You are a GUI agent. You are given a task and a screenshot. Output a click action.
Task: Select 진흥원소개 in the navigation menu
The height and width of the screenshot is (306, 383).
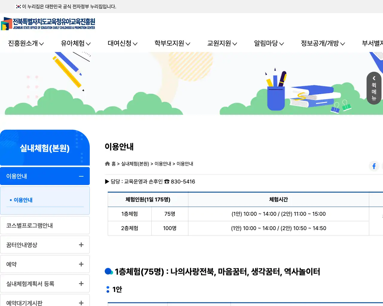(x=25, y=43)
